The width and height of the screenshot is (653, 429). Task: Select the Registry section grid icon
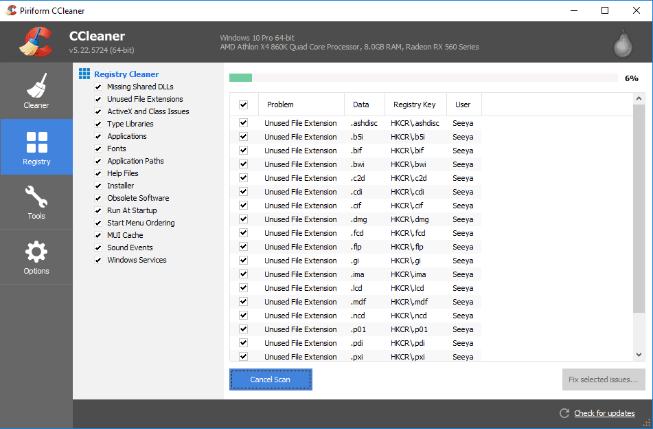(x=36, y=142)
